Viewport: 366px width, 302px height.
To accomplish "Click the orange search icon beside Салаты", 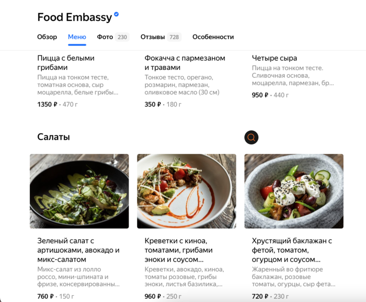I will point(251,137).
